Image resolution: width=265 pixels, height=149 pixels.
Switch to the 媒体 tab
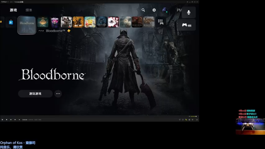point(29,10)
